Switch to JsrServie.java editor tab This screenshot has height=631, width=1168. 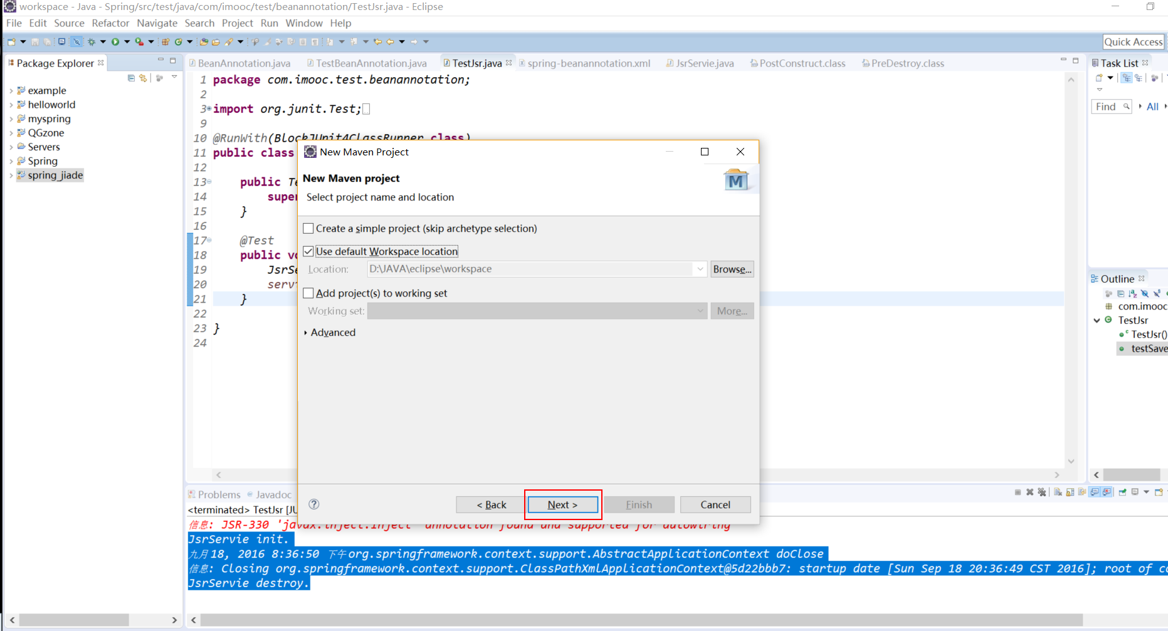700,63
